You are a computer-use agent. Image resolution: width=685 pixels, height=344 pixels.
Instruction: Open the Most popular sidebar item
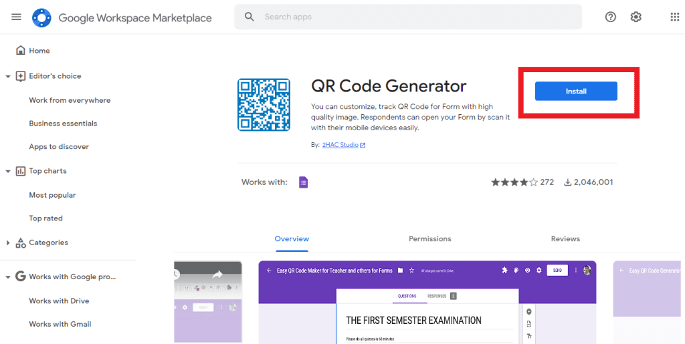[52, 195]
